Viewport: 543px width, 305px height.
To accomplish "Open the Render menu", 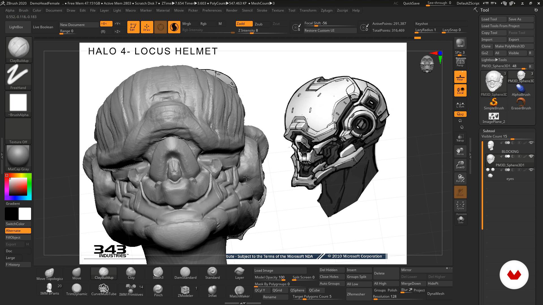I will coord(232,10).
